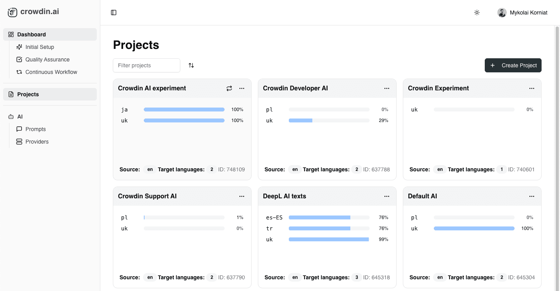This screenshot has height=291, width=560.
Task: Open the Initial Setup page
Action: 40,47
